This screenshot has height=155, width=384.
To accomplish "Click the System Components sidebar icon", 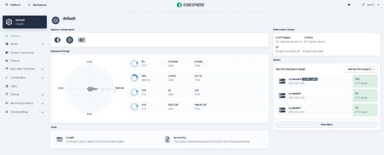I will pos(7,53).
